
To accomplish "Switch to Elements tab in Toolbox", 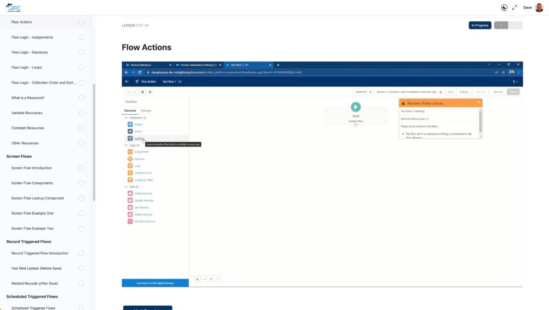I will coord(130,110).
